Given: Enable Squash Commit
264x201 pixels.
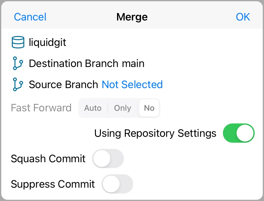Looking at the screenshot, I should pyautogui.click(x=108, y=159).
